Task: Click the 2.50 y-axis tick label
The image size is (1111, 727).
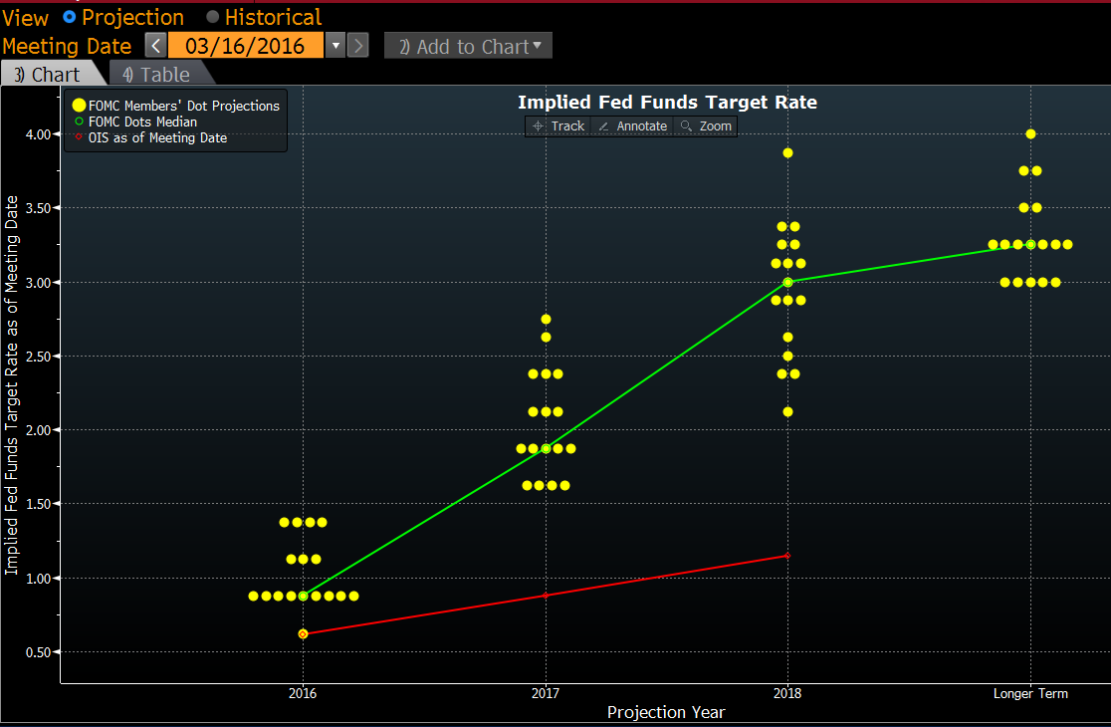Action: [38, 357]
